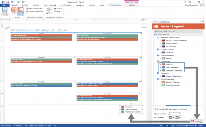The height and width of the screenshot is (127, 206).
Task: Click the macro recording status bar icon
Action: [x=55, y=126]
